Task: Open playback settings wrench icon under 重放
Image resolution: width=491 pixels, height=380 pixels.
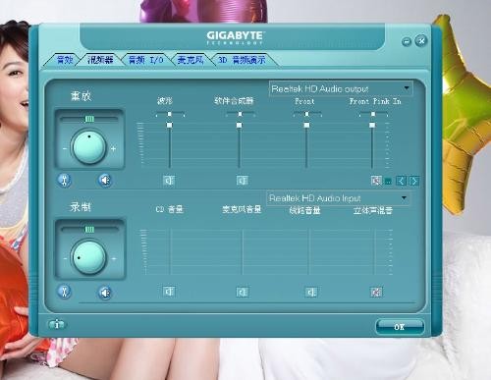Action: tap(65, 180)
